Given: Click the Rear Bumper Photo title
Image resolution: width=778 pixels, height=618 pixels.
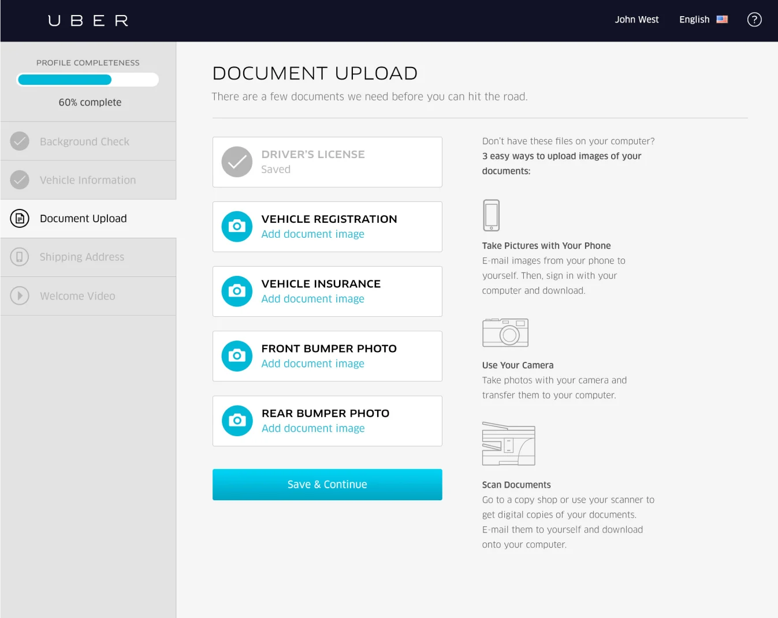Looking at the screenshot, I should 326,413.
